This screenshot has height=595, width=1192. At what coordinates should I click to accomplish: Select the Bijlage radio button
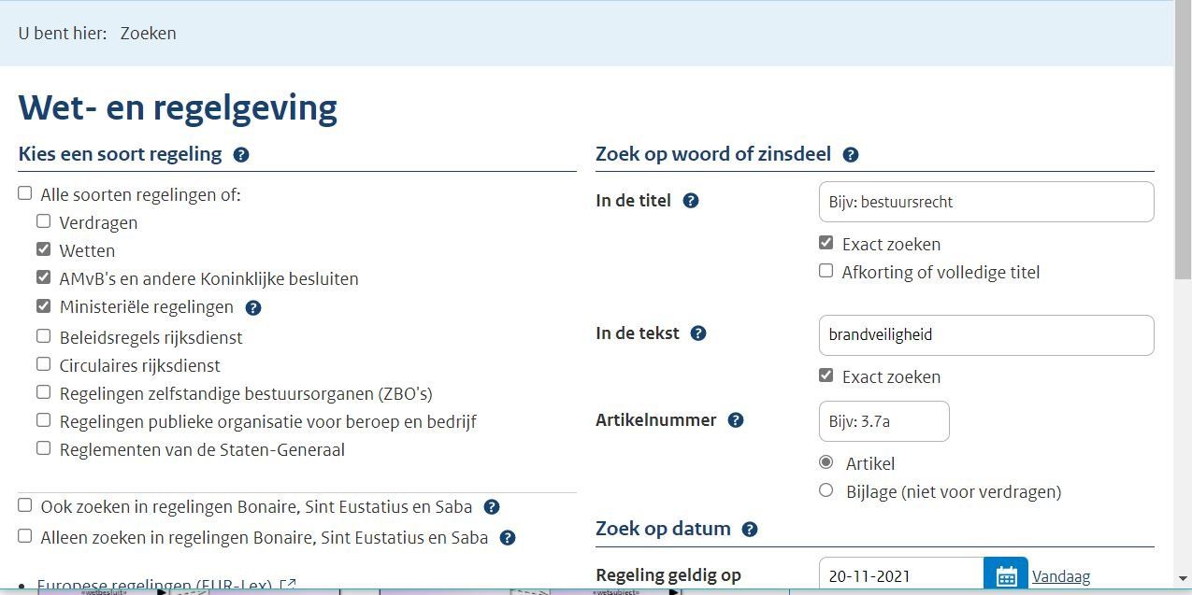click(x=826, y=490)
